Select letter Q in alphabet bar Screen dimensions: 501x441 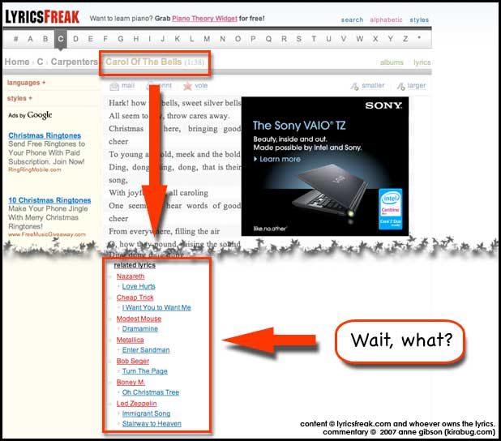[x=268, y=39]
